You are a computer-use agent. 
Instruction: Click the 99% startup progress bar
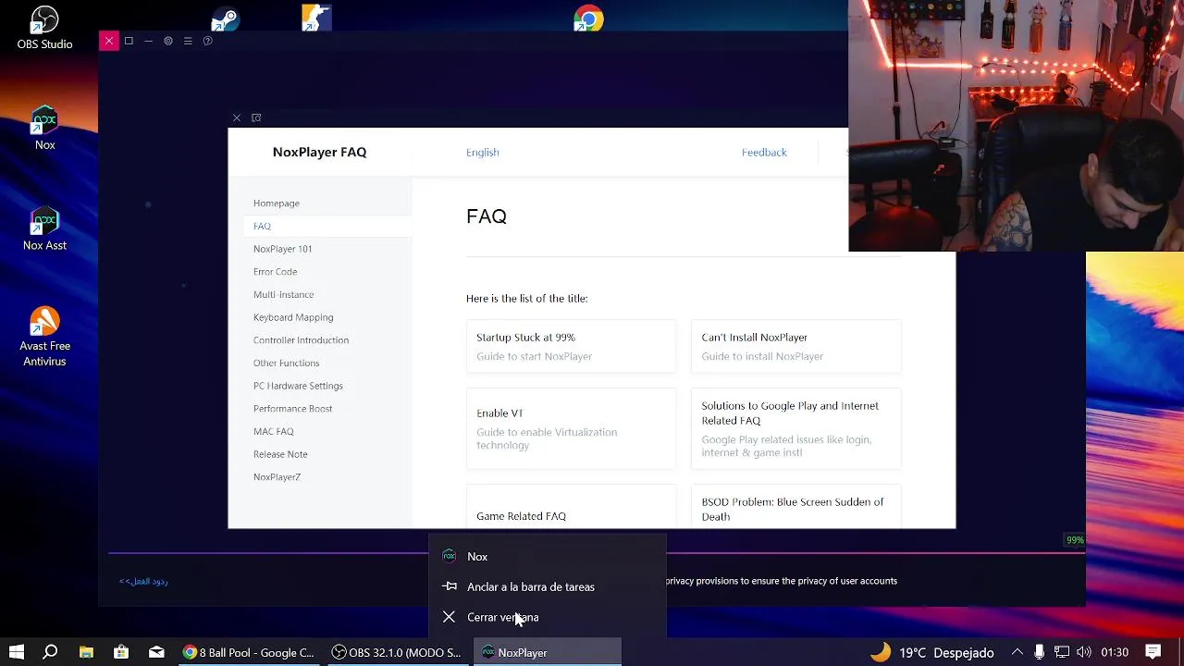597,553
